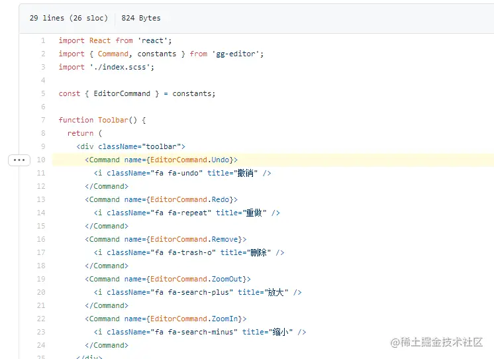The height and width of the screenshot is (359, 494).
Task: Click the 'fa fa-search-minus' class string
Action: 194,332
